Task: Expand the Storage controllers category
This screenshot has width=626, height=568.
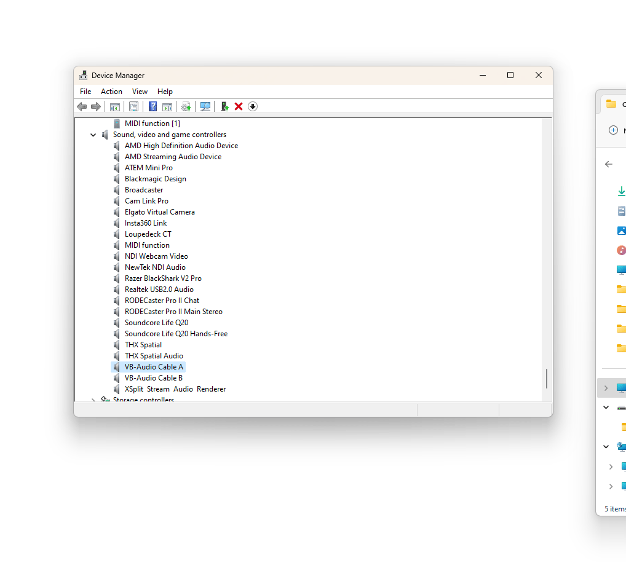Action: coord(93,400)
